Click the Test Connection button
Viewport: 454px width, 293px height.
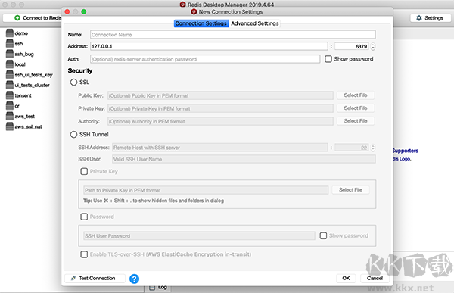point(95,278)
